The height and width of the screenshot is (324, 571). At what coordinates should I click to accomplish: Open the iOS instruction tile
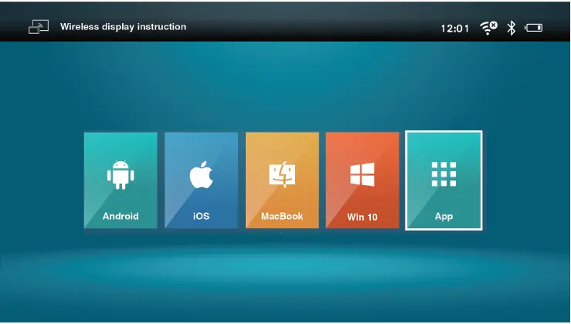pyautogui.click(x=202, y=181)
